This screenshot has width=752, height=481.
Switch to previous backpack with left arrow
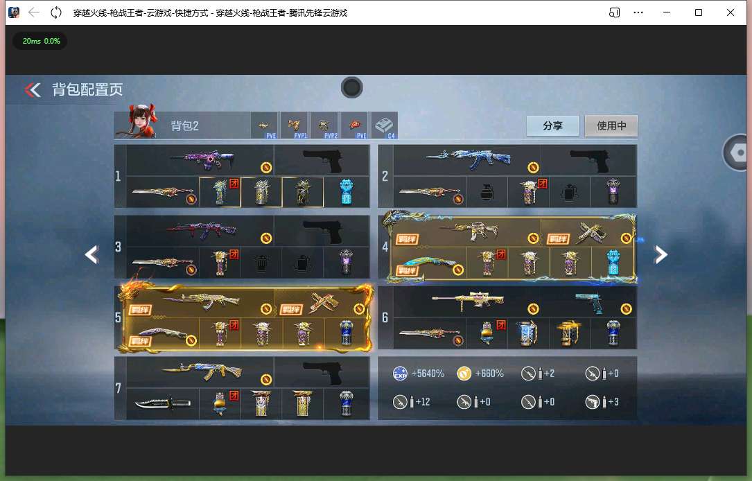tap(91, 254)
